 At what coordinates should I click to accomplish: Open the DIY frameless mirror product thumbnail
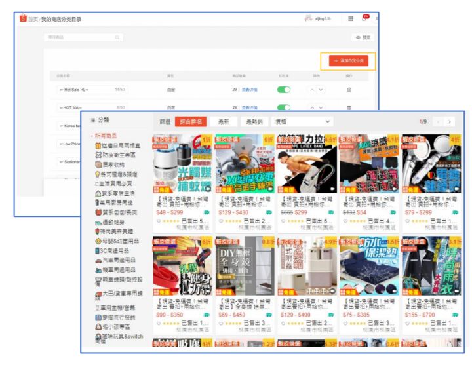click(x=245, y=265)
